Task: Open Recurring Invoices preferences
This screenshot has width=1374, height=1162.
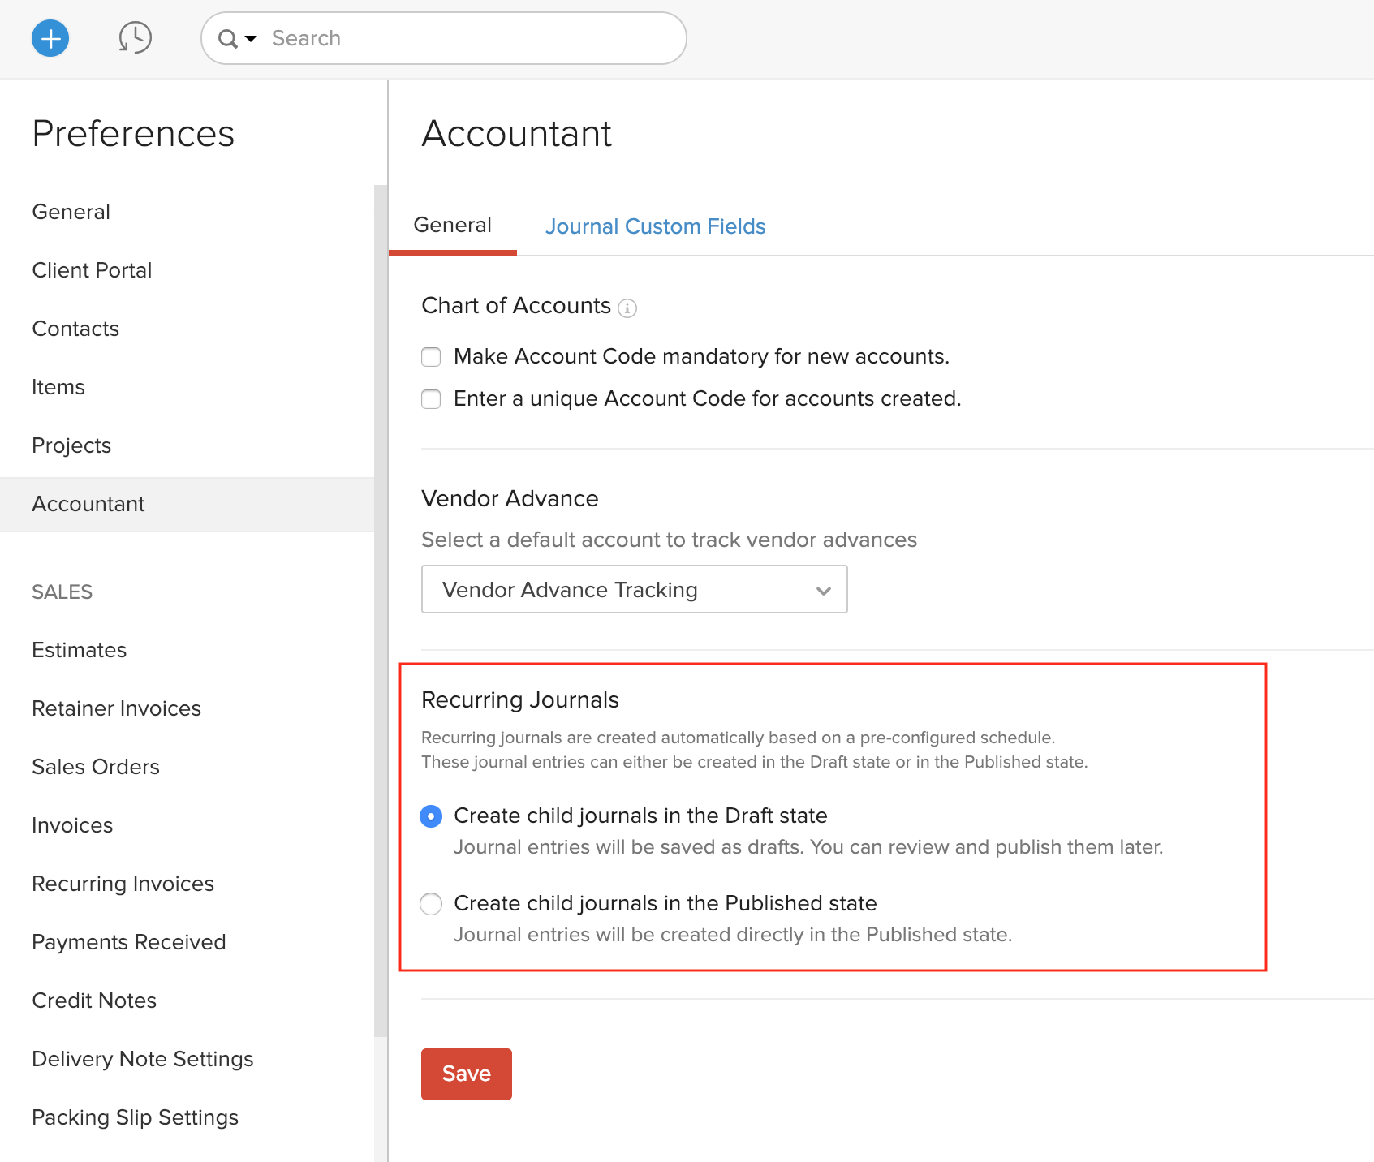Action: (x=123, y=883)
